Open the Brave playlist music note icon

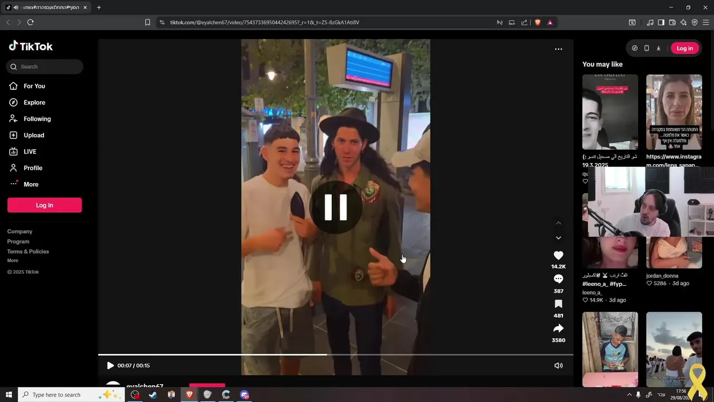point(650,22)
